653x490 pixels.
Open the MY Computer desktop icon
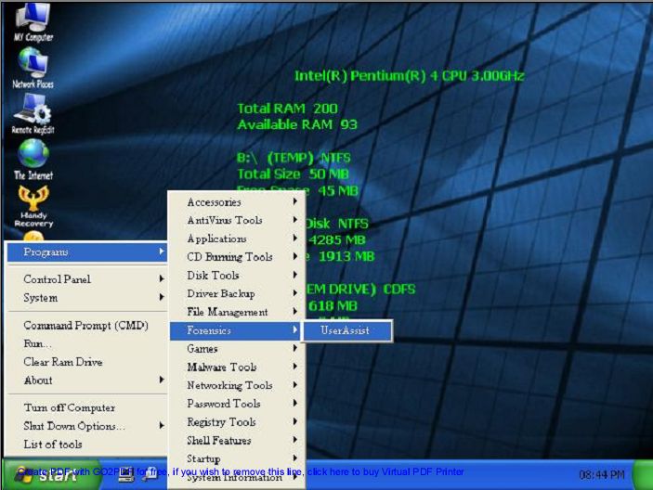(33, 20)
